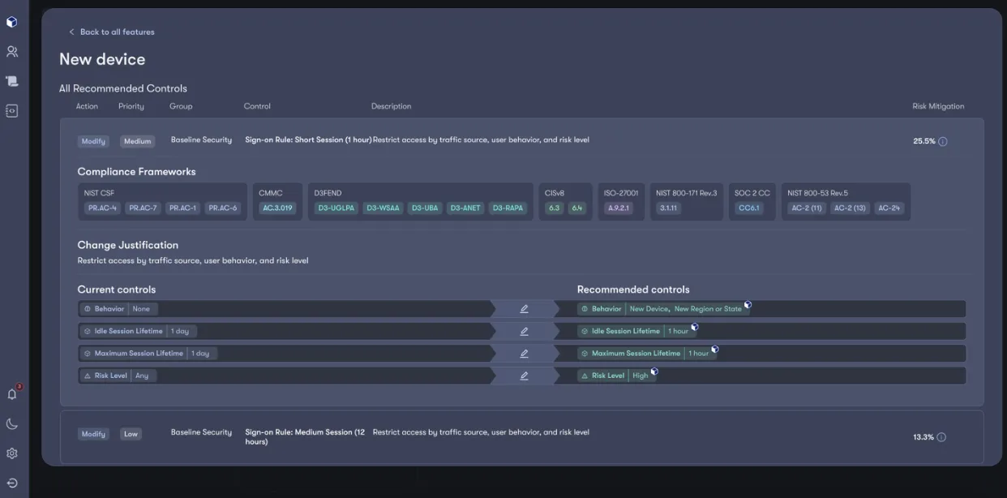This screenshot has width=1007, height=498.
Task: Edit the Behavior control with its pencil icon
Action: (x=523, y=308)
